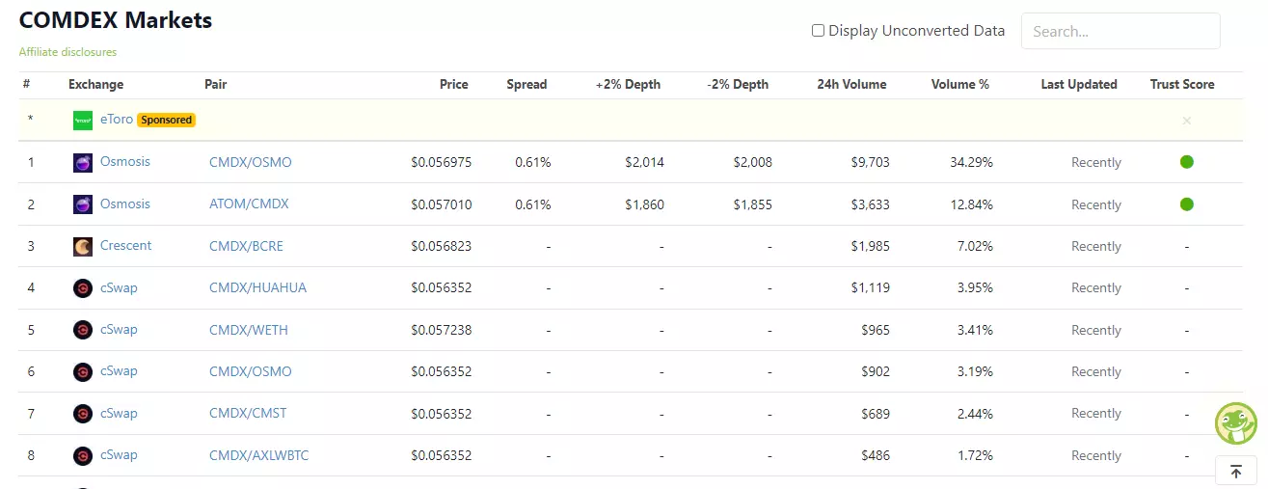The width and height of the screenshot is (1268, 489).
Task: Open the CMDX/AXLWBTC pair link
Action: (259, 455)
